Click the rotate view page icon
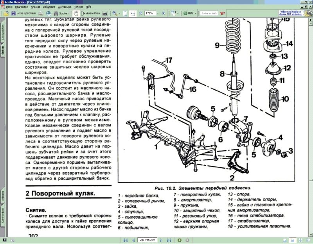This screenshot has height=244, width=313. point(173,13)
